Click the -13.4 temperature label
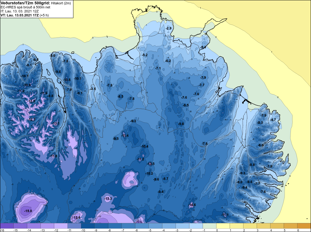311x232 pixels. [76, 217]
